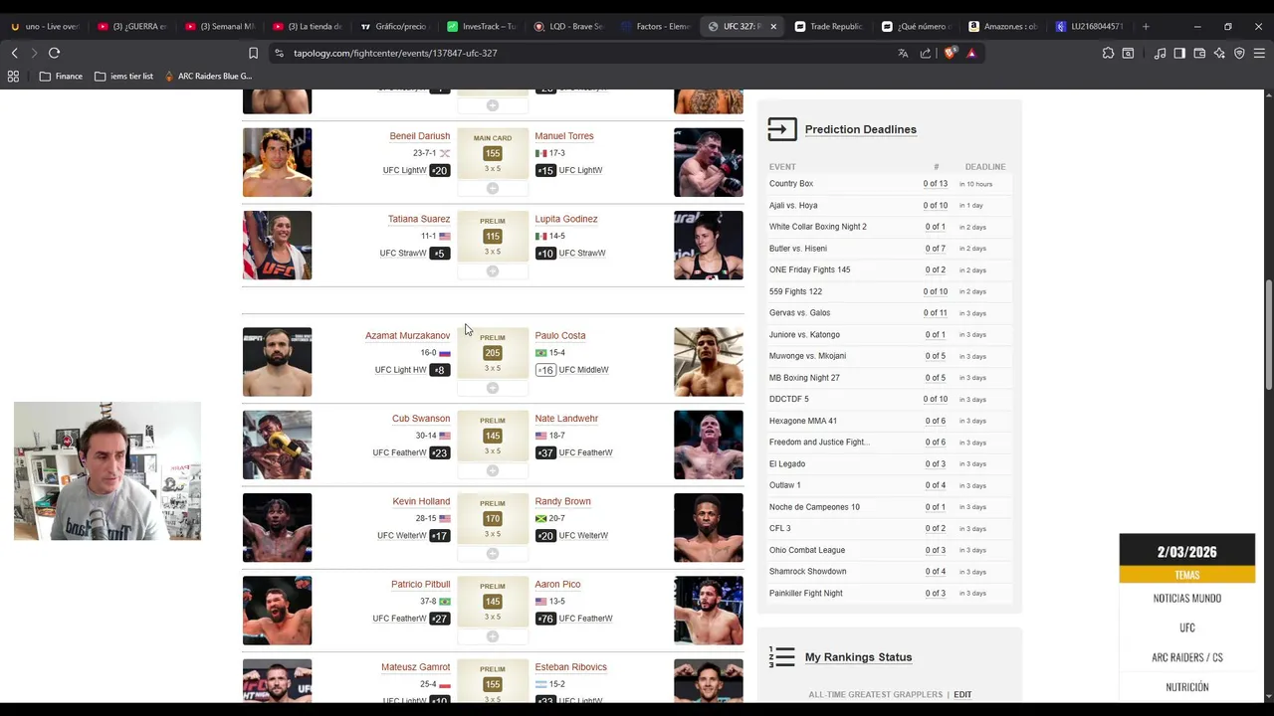Screen dimensions: 1274x716
Task: Open Cub Swanson fighter profile link
Action: tap(421, 419)
